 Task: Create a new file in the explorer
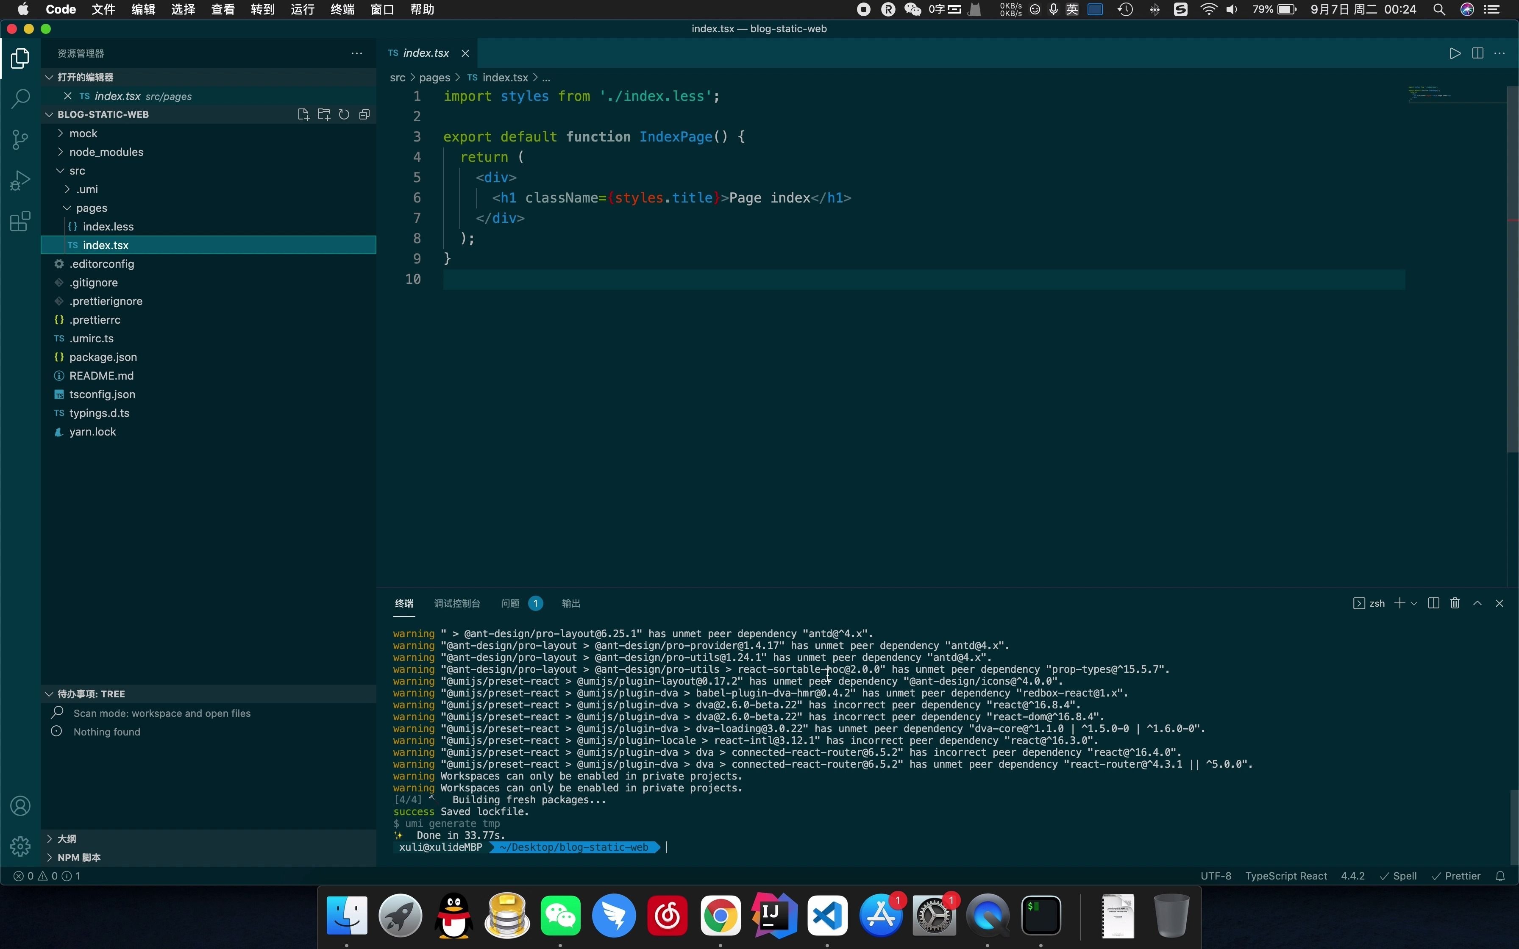tap(304, 114)
